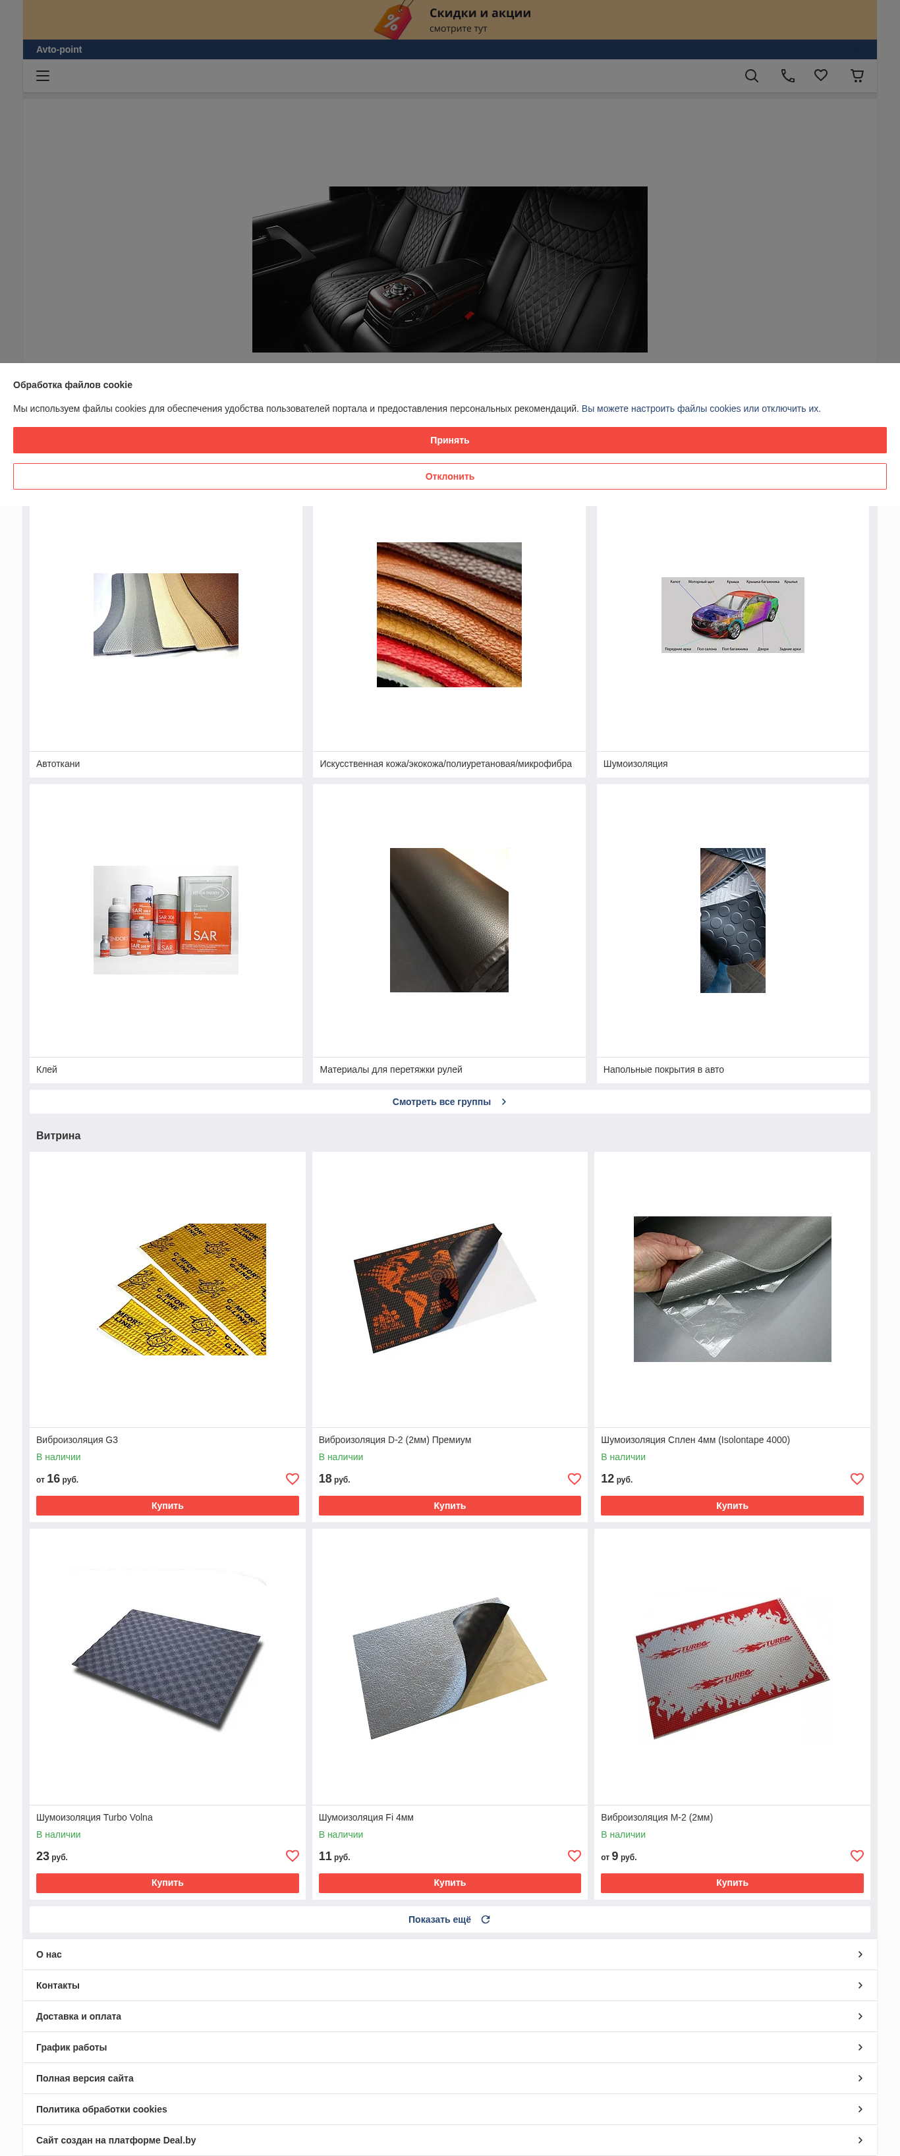The image size is (900, 2156).
Task: Open favorites heart icon in header
Action: click(x=822, y=75)
